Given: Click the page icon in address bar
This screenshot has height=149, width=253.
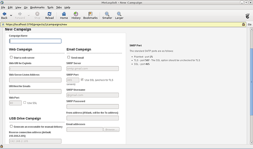Looking at the screenshot, I should click(3, 24).
